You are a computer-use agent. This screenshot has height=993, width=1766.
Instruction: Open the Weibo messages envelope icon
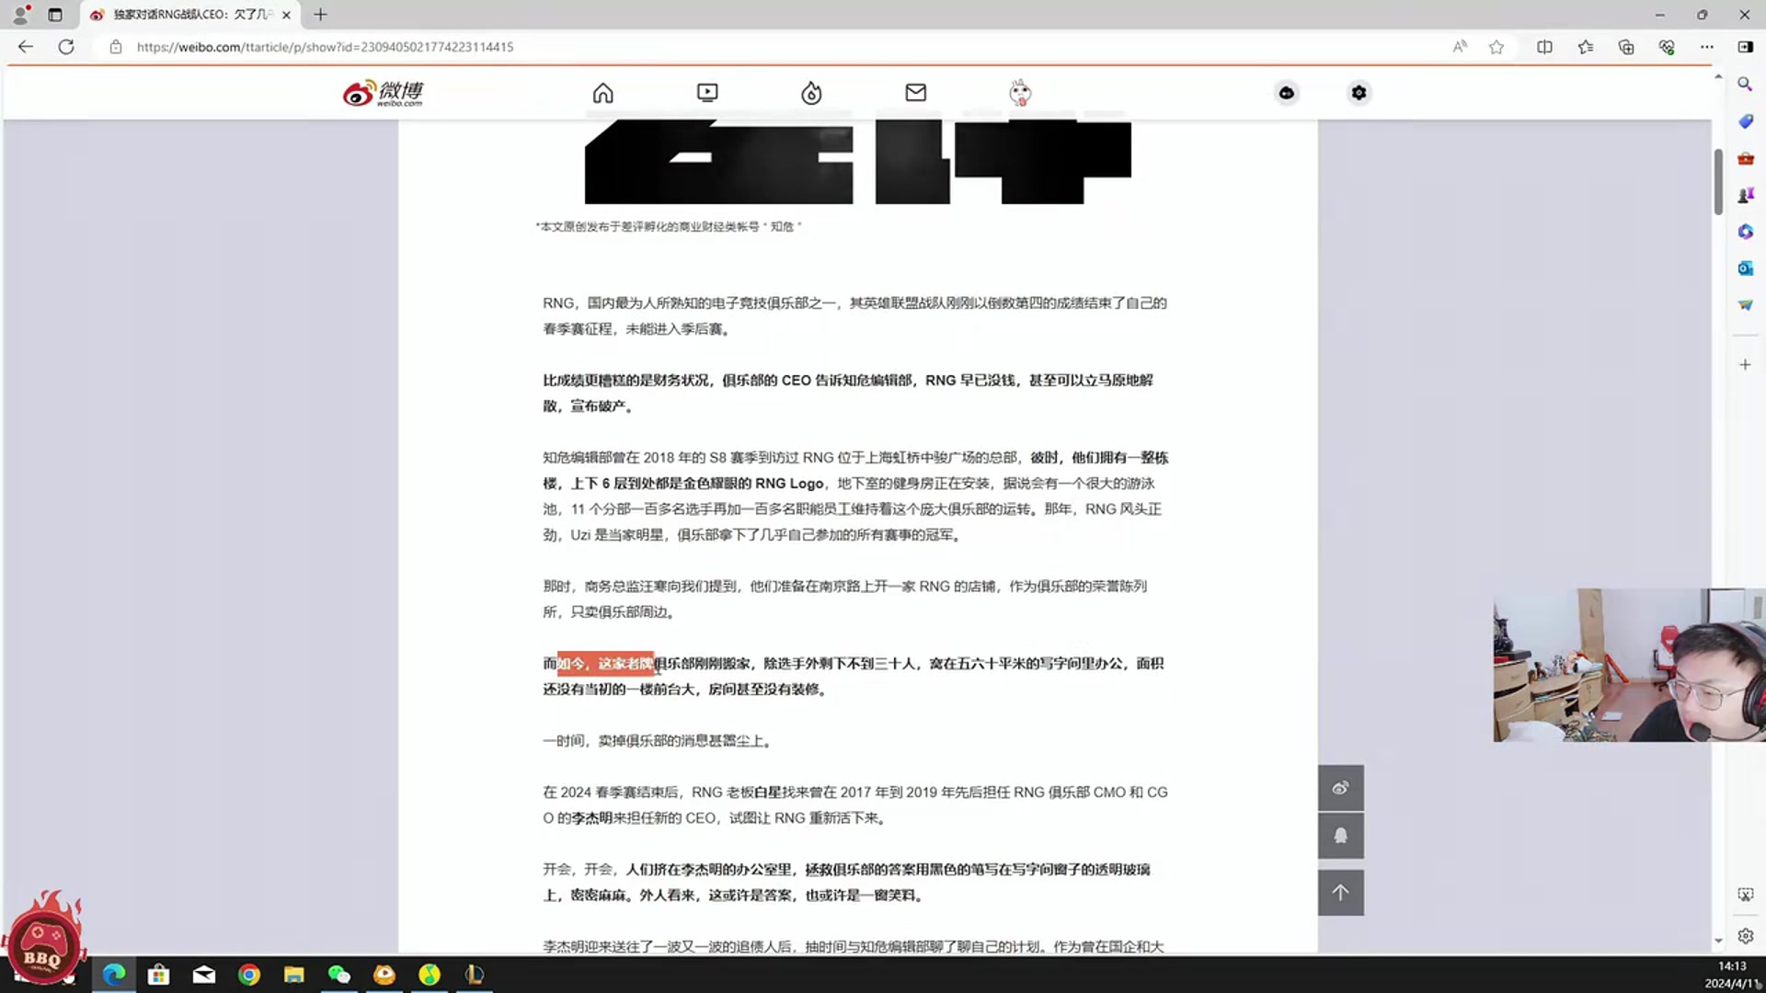[915, 93]
